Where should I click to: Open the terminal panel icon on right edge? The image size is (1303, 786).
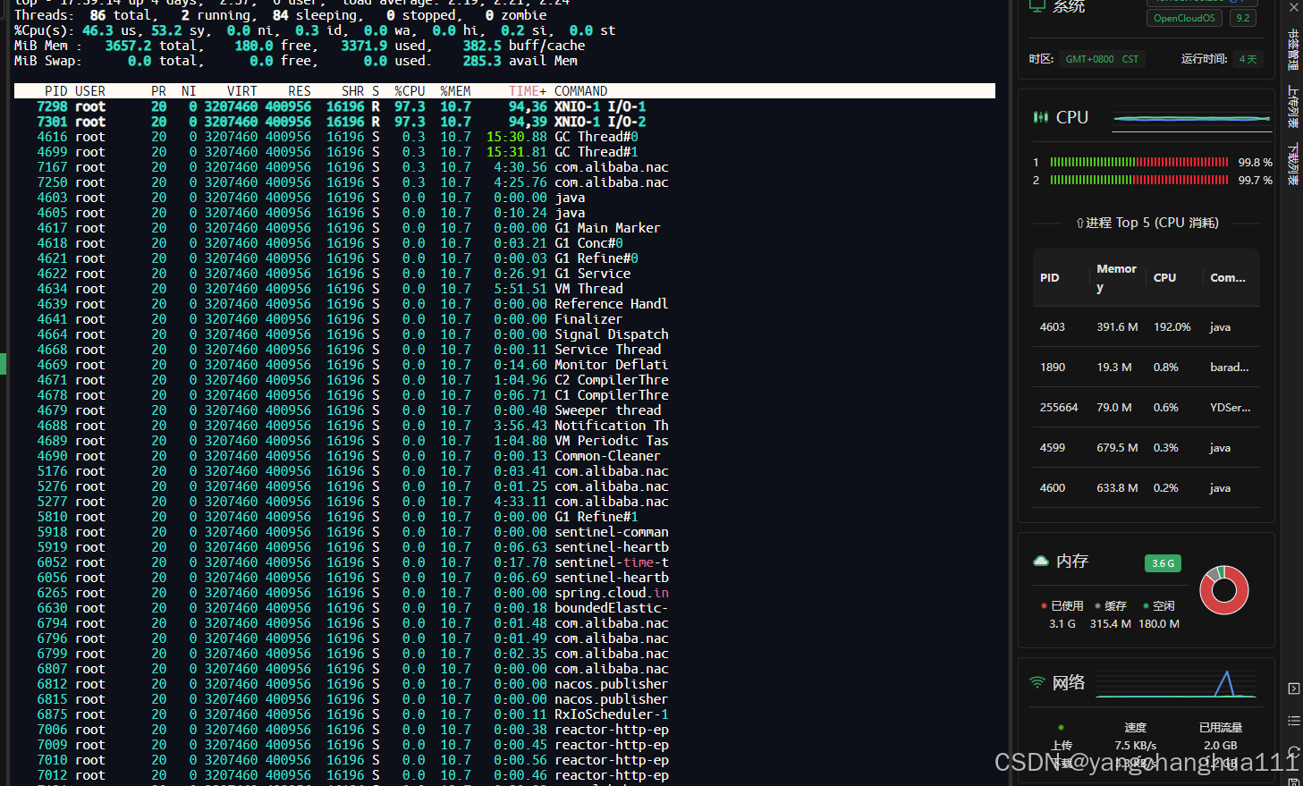pyautogui.click(x=1293, y=689)
